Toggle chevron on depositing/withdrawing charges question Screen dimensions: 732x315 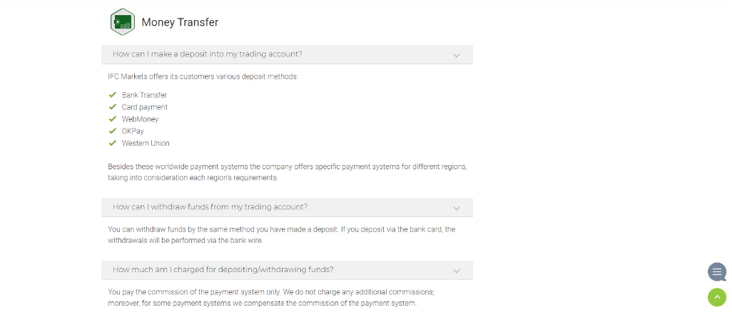point(457,271)
